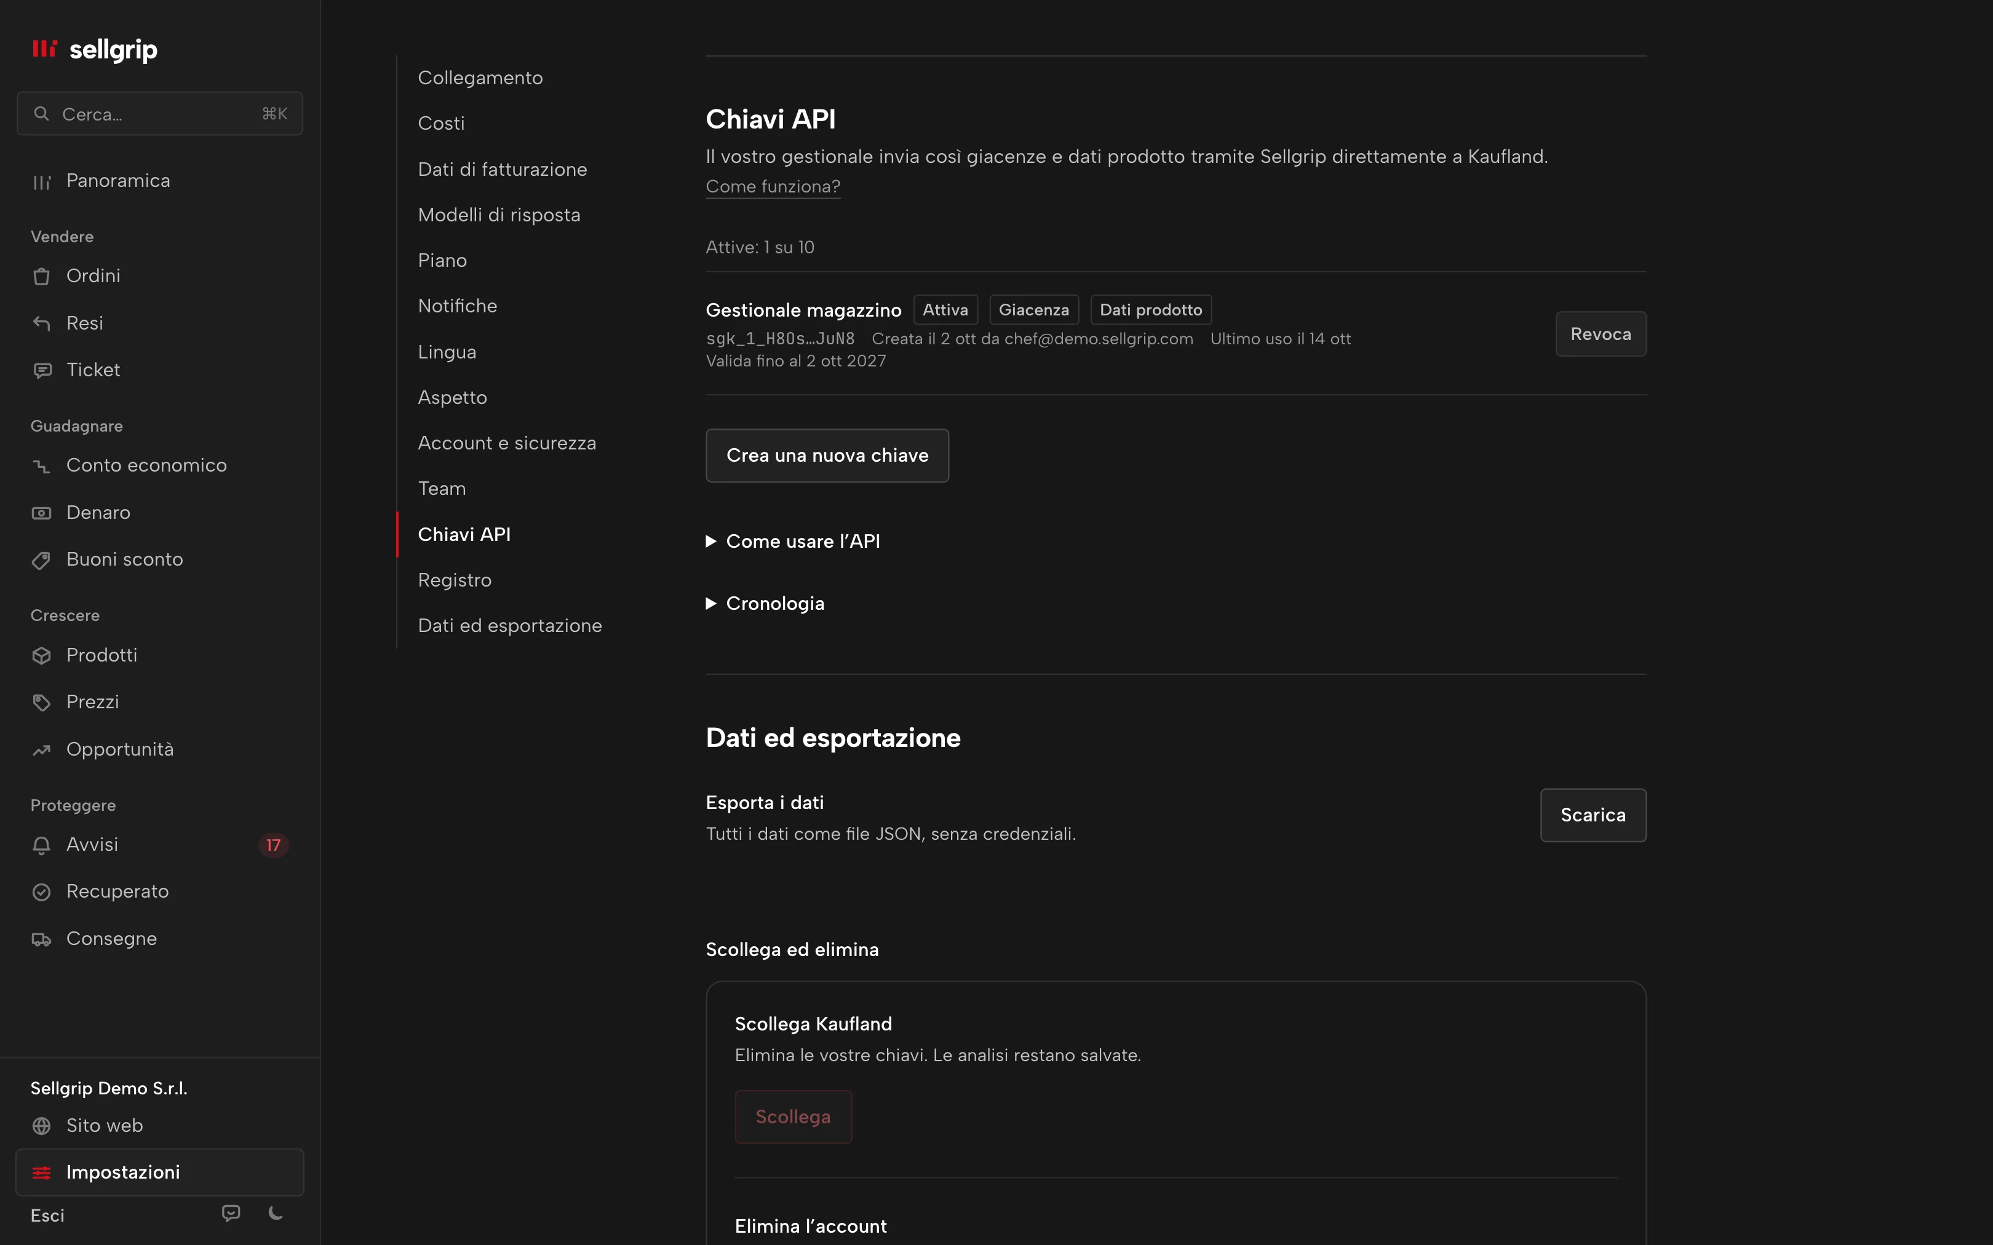Open Prezzi price tag icon

point(41,702)
